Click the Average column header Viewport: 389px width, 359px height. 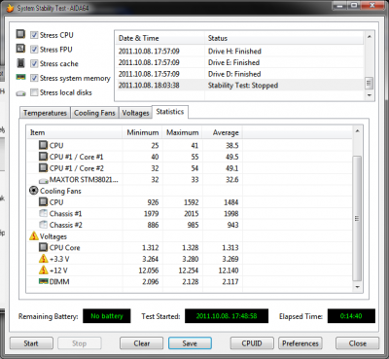[223, 132]
